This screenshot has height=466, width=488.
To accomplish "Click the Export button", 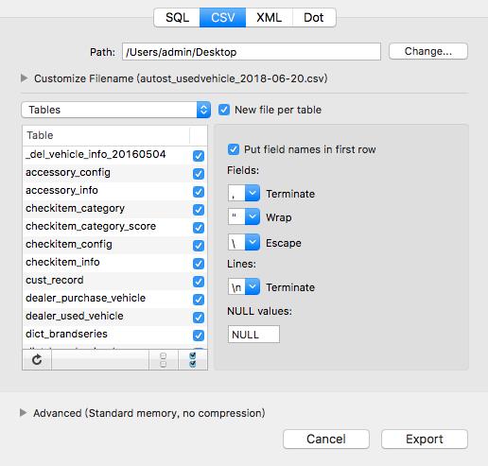I will [425, 439].
